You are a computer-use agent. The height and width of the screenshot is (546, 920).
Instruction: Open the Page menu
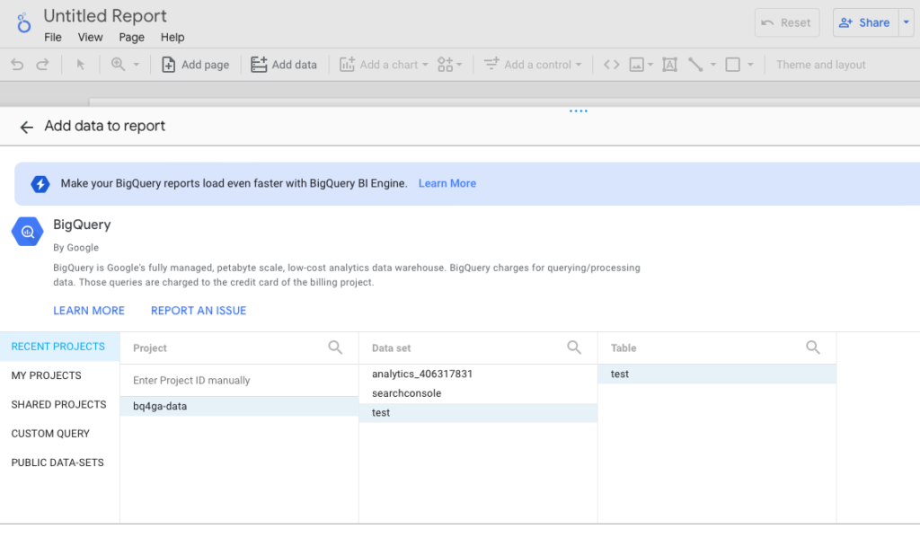(131, 37)
